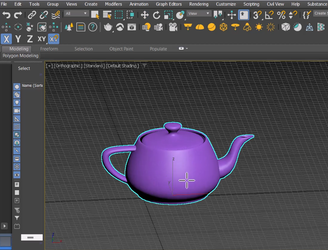Expand the panel with the play arrow button
Image resolution: width=328 pixels, height=250 pixels.
(4, 226)
